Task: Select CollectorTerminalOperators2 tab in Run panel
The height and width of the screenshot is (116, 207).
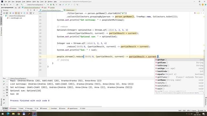Action: pyautogui.click(x=18, y=78)
